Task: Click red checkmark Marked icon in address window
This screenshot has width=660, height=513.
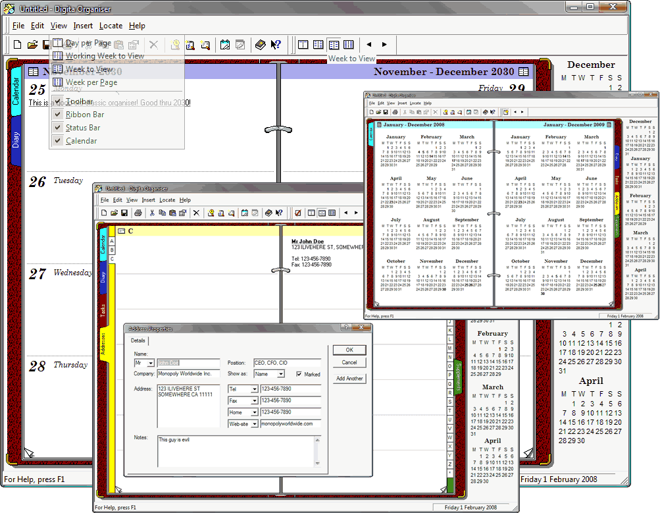Action: tap(297, 213)
